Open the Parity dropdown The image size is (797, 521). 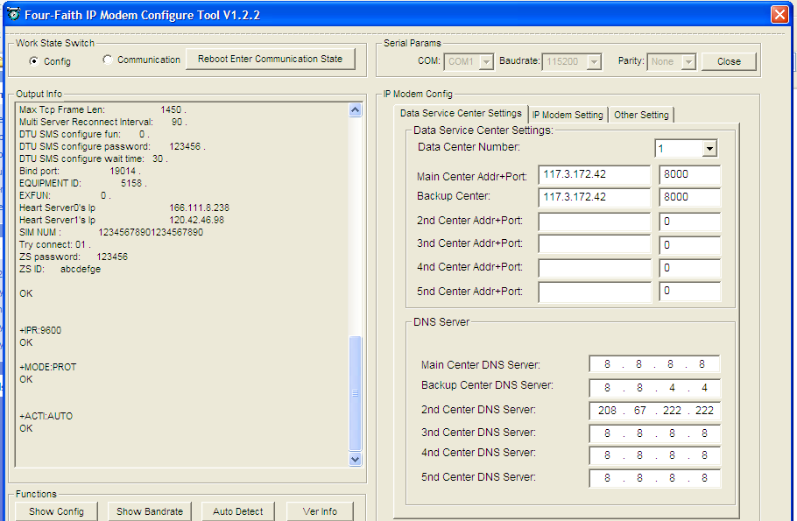pyautogui.click(x=688, y=61)
